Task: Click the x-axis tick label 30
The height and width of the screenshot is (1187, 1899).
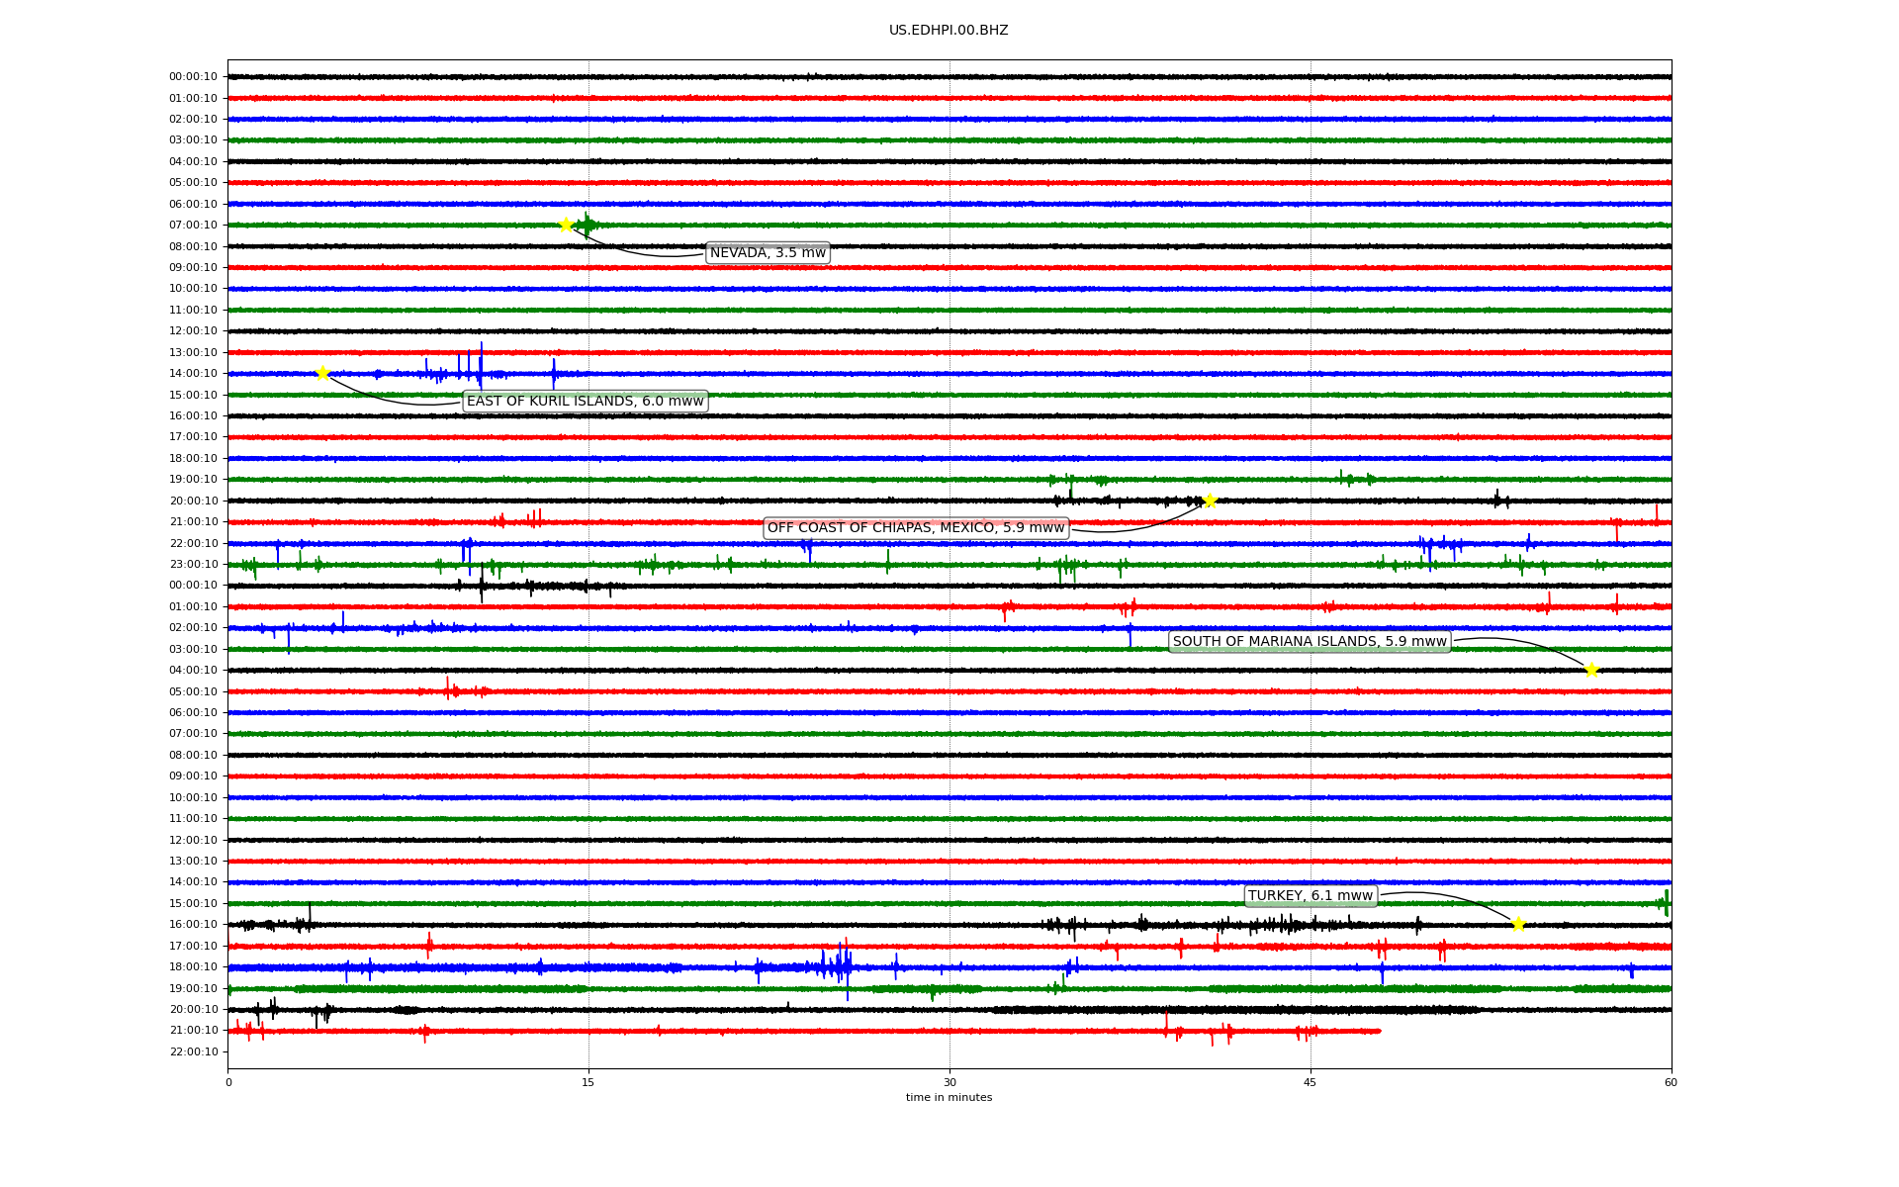Action: point(949,1082)
